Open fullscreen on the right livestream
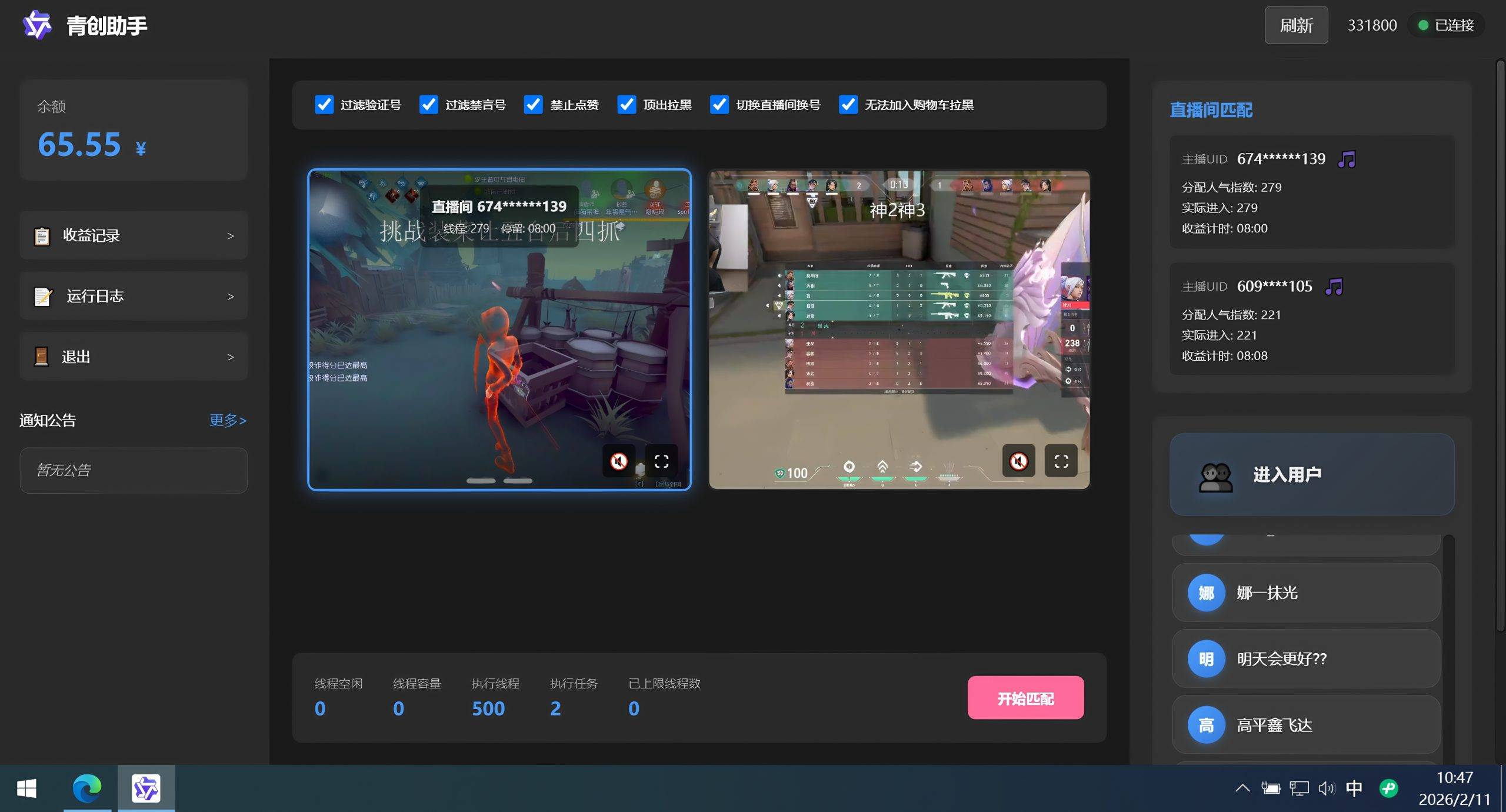This screenshot has height=812, width=1506. pyautogui.click(x=1061, y=461)
